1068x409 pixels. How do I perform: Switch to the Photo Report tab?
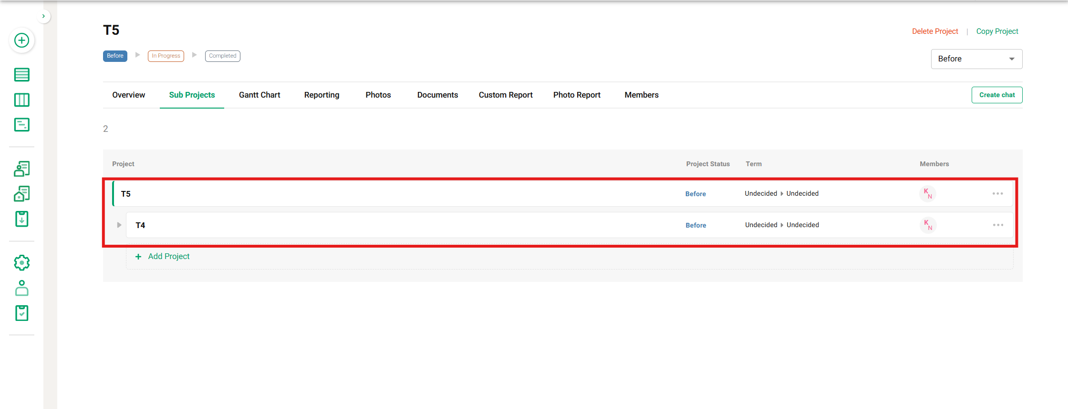576,95
